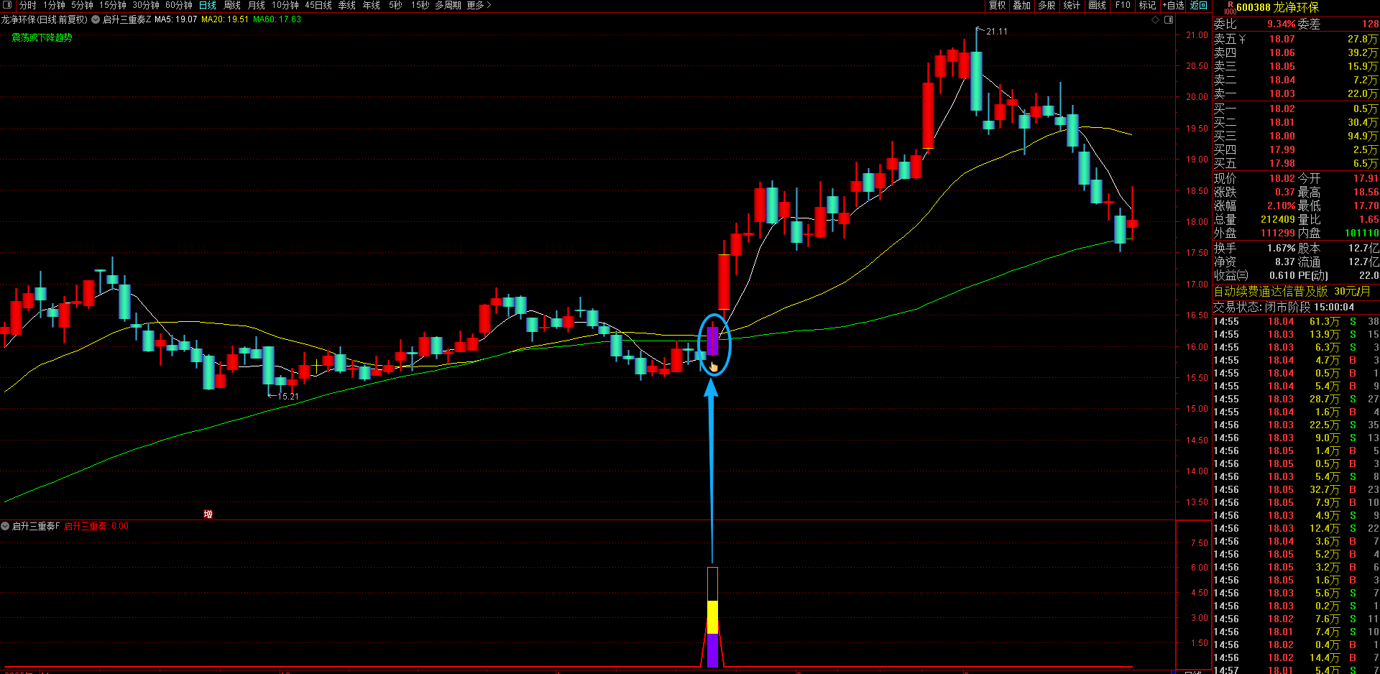The image size is (1380, 674).
Task: Click the 收益(三) 0.610 field
Action: point(1254,275)
